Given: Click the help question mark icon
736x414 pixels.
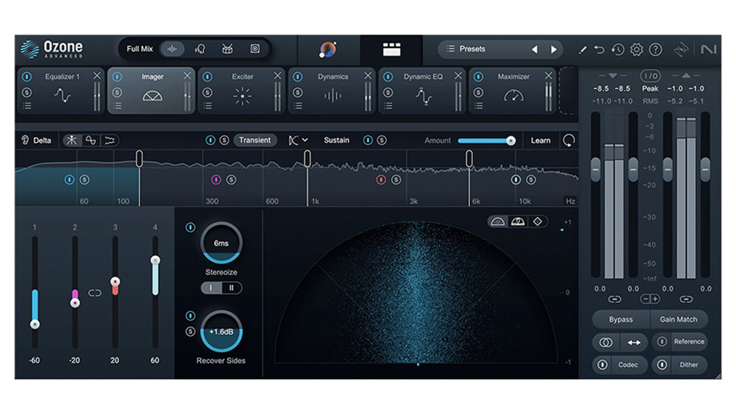Looking at the screenshot, I should (x=655, y=50).
